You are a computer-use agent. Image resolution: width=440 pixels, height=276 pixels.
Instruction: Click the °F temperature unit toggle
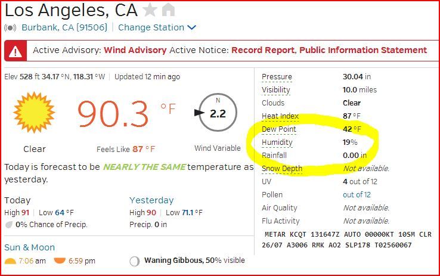tap(168, 108)
